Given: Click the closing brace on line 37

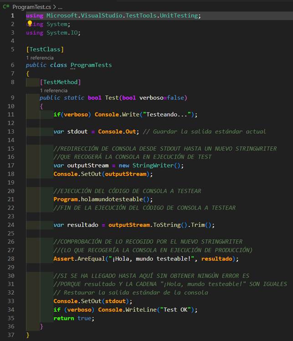Looking at the screenshot, I should (28, 335).
